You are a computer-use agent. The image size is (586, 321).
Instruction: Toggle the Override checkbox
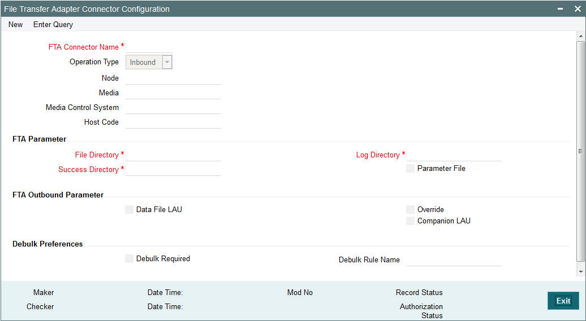pyautogui.click(x=410, y=209)
